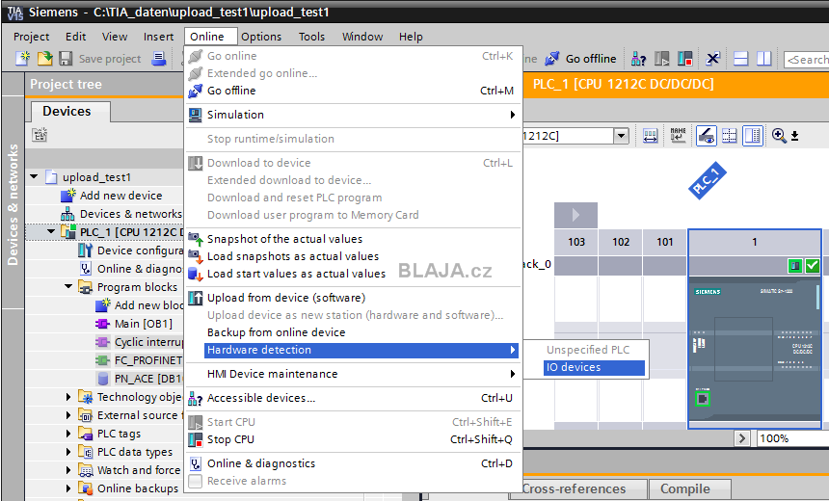
Task: Click the split editor horizontally icon
Action: tap(740, 59)
